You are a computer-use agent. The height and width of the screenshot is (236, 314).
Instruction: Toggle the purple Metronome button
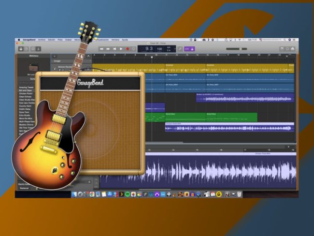coord(192,49)
